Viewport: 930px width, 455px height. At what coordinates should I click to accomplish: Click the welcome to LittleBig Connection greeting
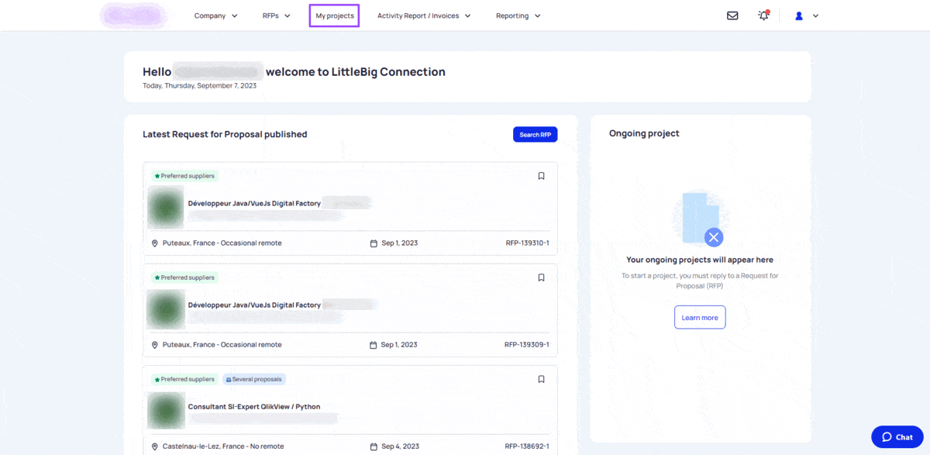coord(356,72)
